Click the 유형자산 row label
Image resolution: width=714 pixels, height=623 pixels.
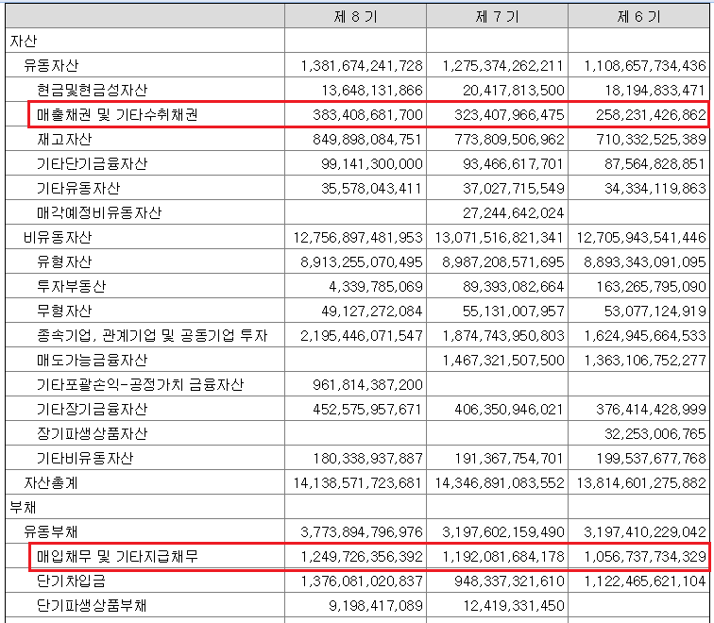(64, 262)
